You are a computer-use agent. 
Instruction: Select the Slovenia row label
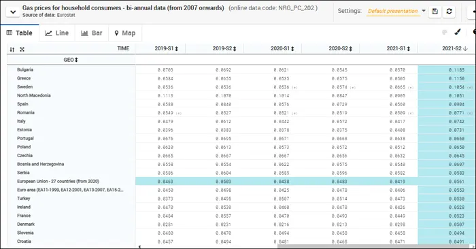click(25, 233)
